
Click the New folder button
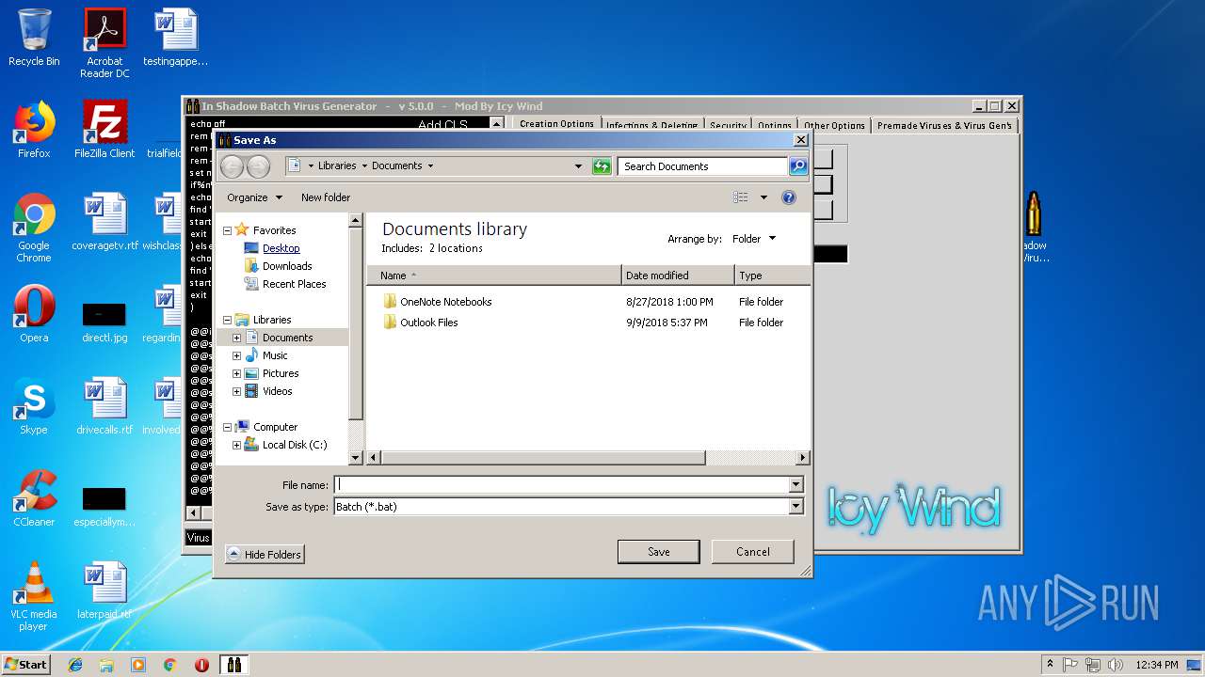[x=326, y=197]
